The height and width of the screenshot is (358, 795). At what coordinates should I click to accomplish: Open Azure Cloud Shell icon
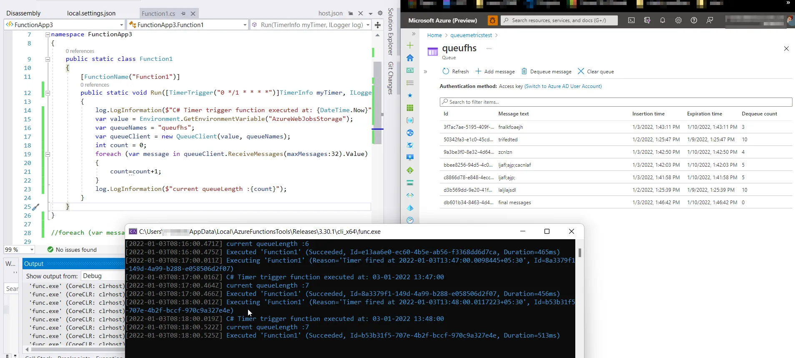[631, 20]
